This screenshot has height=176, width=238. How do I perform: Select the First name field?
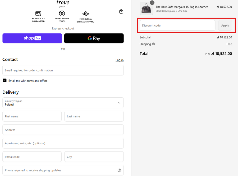click(32, 116)
